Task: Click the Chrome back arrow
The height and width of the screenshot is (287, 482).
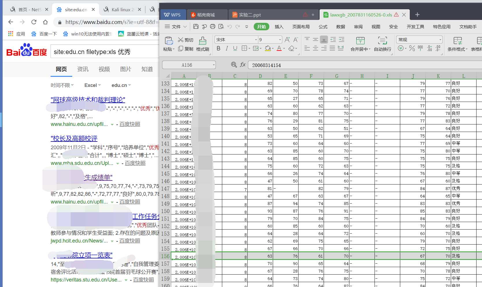Action: (x=11, y=22)
